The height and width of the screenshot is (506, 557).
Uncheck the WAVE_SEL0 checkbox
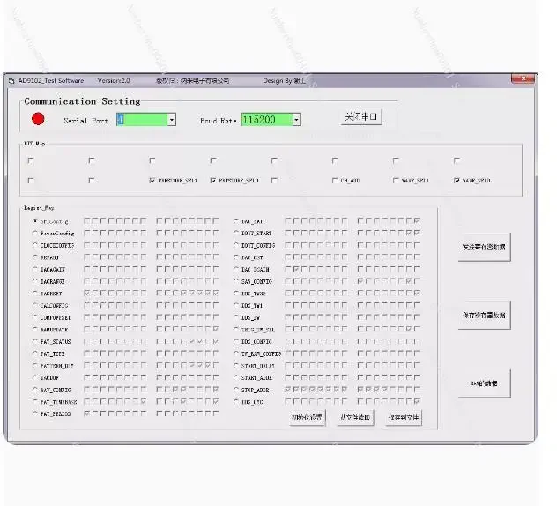(x=457, y=181)
